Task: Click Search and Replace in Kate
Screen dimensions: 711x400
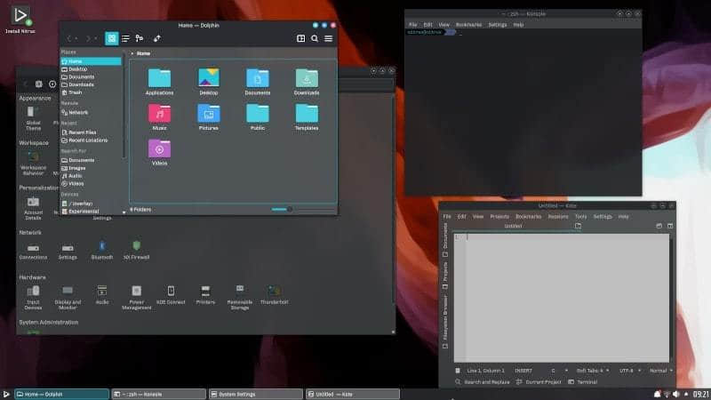Action: tap(484, 382)
